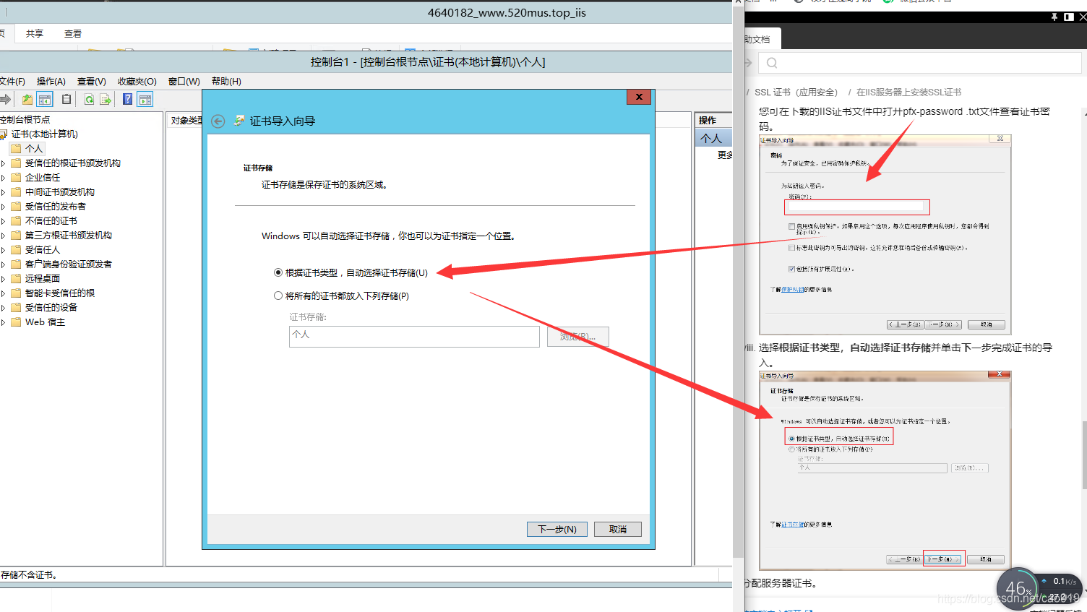Open the 文件(F) menu
1087x612 pixels.
[12, 82]
